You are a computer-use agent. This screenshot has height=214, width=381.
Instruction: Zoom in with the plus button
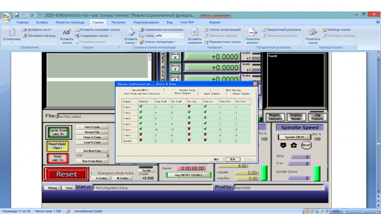[x=378, y=211]
